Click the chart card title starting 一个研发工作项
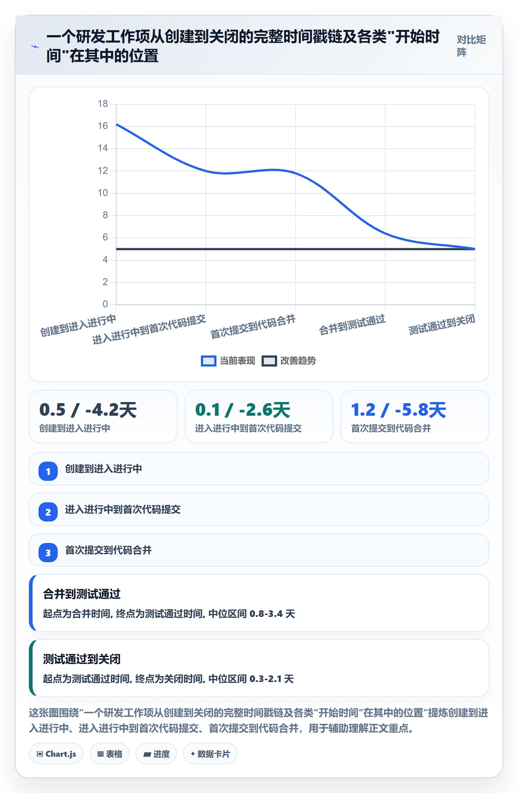This screenshot has height=793, width=518. [x=243, y=46]
